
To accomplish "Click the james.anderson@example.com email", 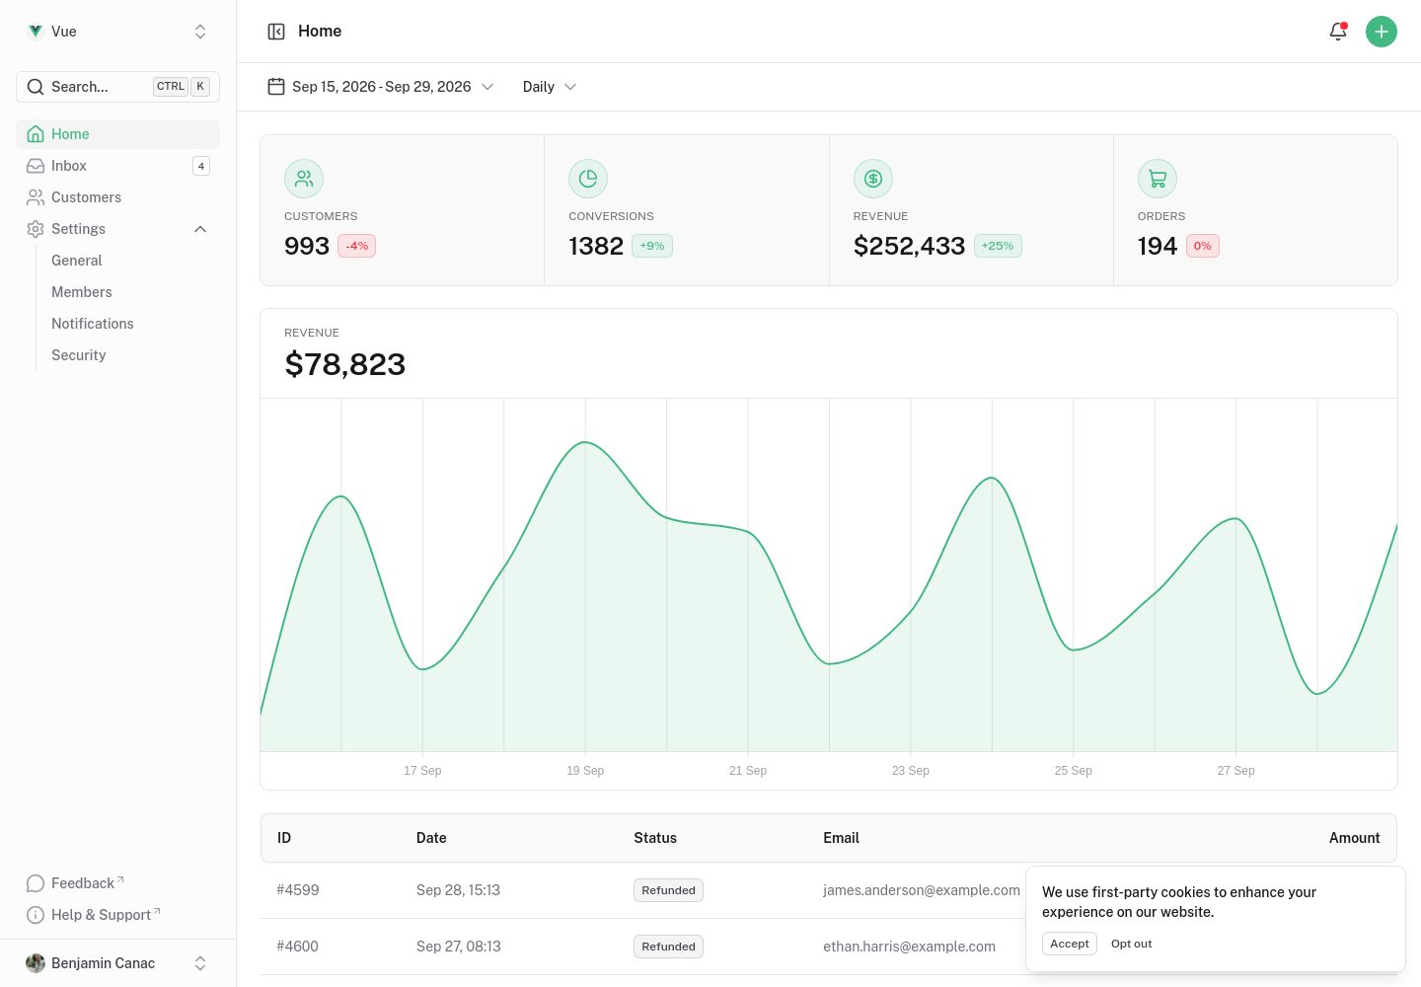I will point(922,890).
